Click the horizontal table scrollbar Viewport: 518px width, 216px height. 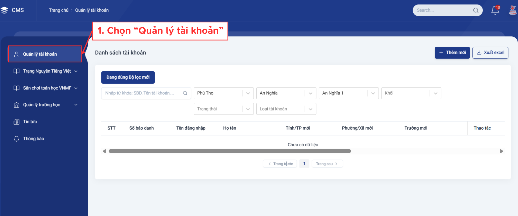230,151
